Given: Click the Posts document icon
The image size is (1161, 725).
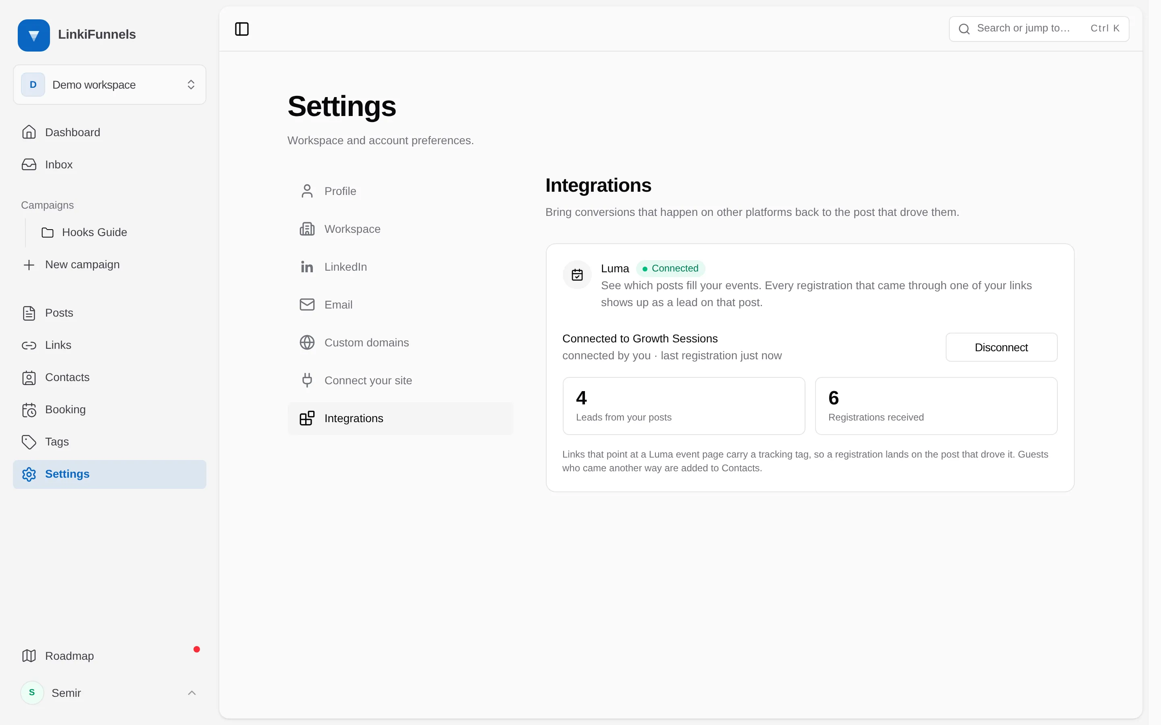Looking at the screenshot, I should (29, 313).
